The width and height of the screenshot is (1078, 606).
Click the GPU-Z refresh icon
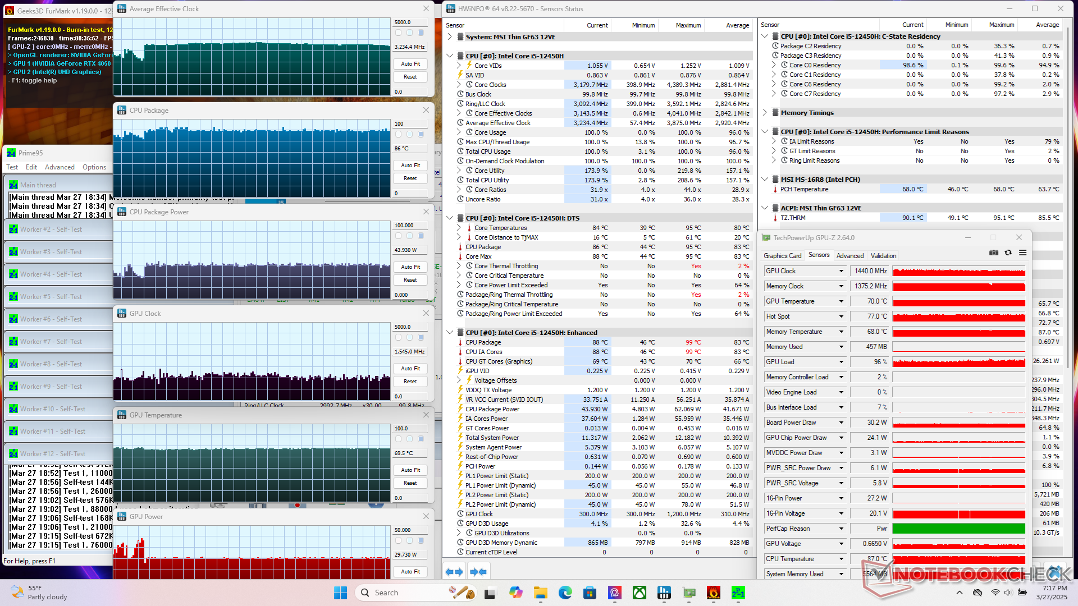[1008, 253]
